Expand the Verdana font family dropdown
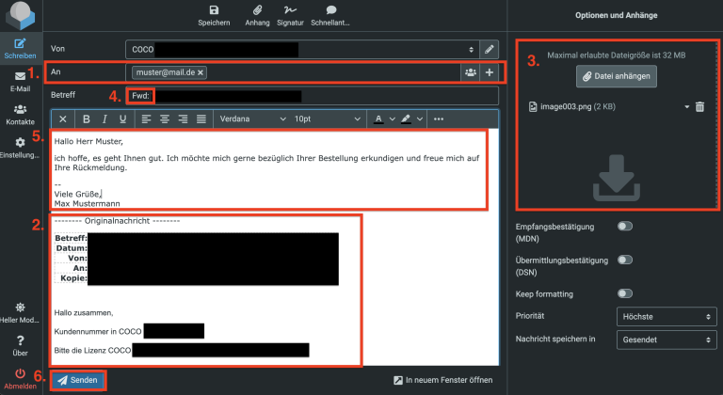 tap(250, 119)
